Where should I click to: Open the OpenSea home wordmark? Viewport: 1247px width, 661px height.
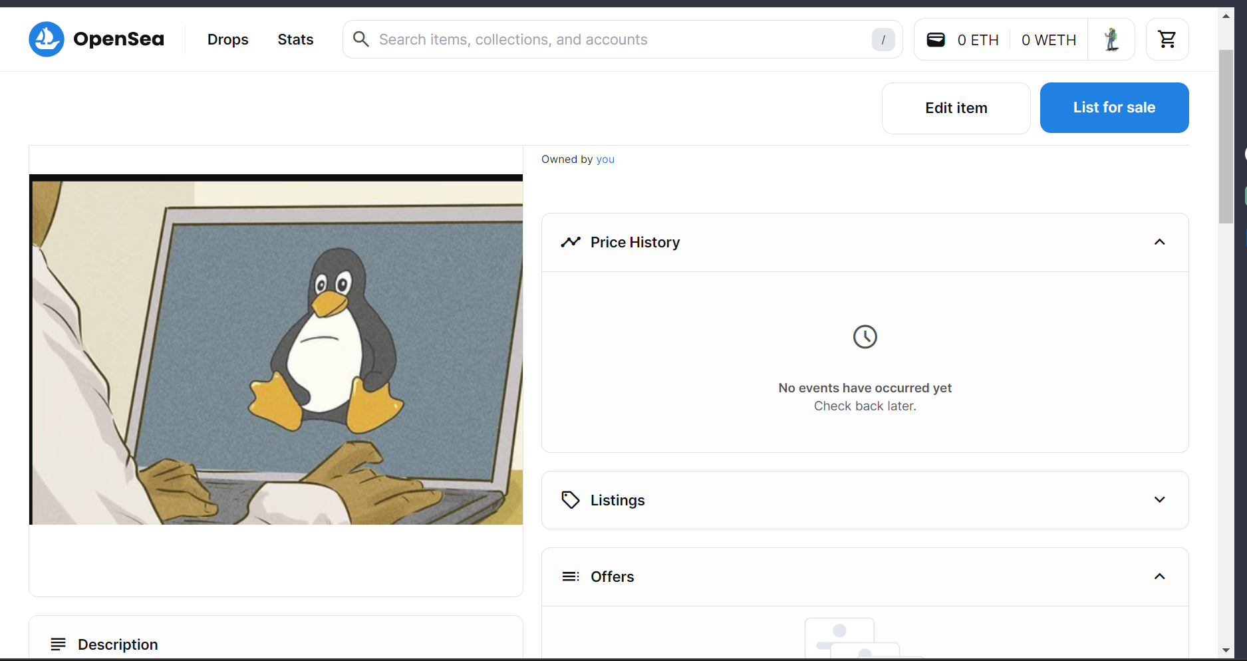118,39
